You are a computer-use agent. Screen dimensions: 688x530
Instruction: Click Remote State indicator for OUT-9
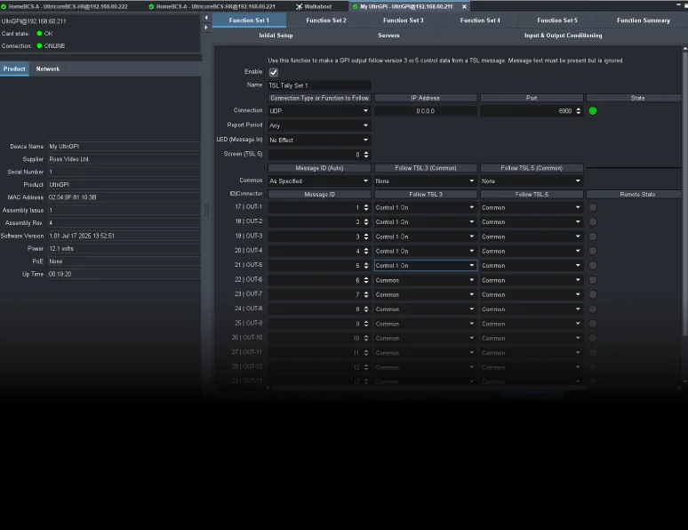coord(592,324)
